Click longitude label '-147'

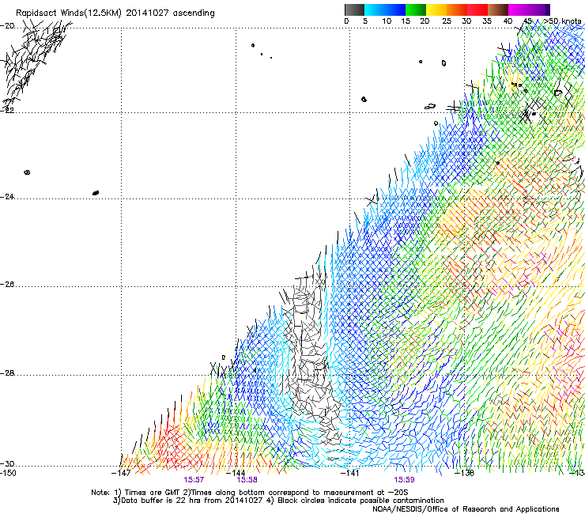(121, 473)
